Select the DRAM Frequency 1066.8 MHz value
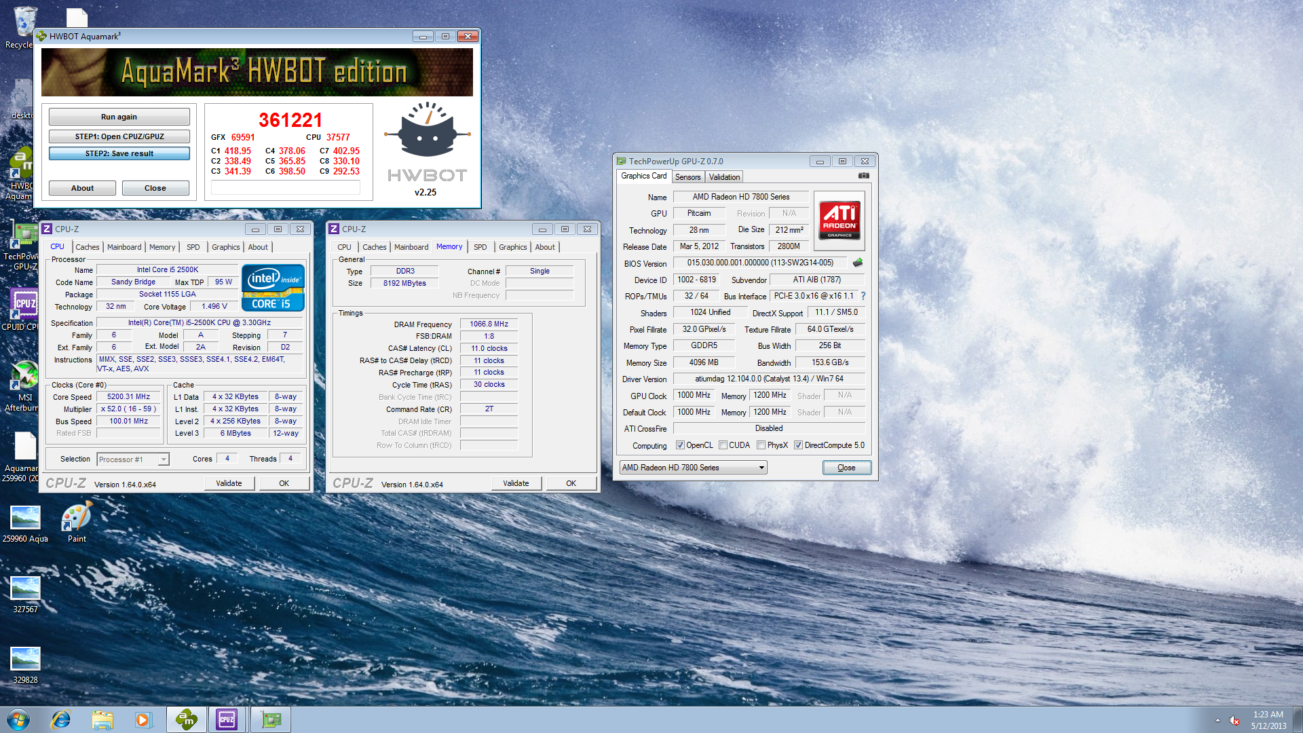This screenshot has width=1303, height=733. pos(489,324)
